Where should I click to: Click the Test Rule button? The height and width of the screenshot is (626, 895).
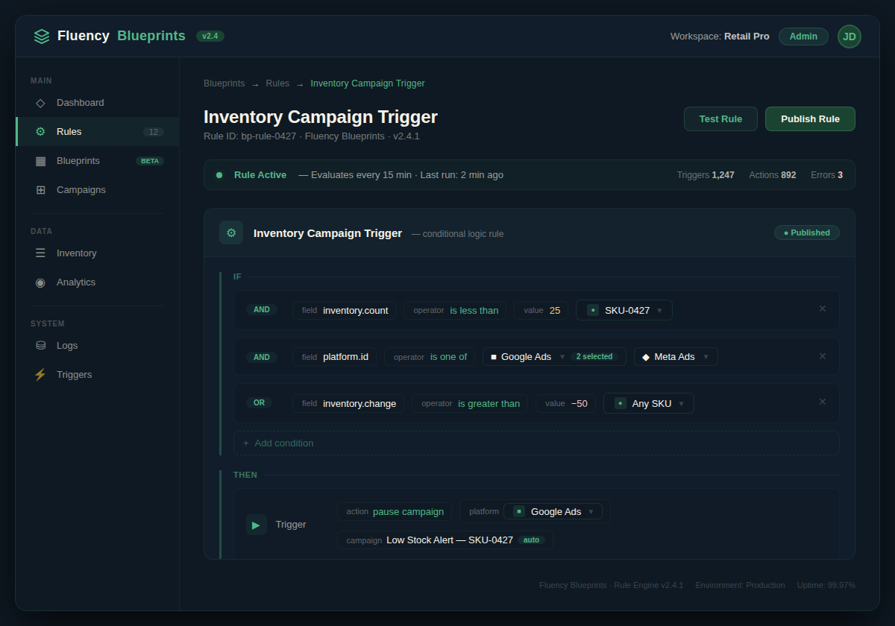pyautogui.click(x=720, y=119)
